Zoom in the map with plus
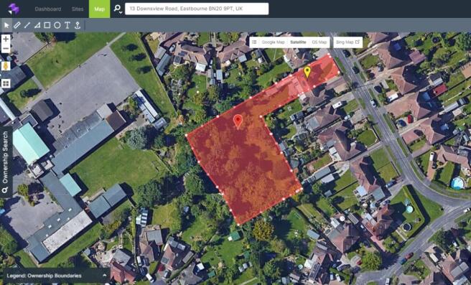 [6, 39]
